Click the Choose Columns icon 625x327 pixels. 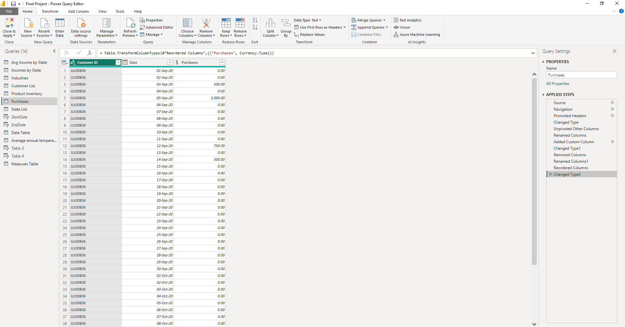(x=187, y=23)
